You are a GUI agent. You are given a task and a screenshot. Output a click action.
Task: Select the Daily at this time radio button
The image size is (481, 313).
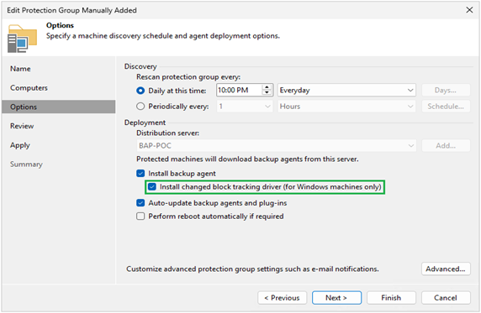(140, 91)
